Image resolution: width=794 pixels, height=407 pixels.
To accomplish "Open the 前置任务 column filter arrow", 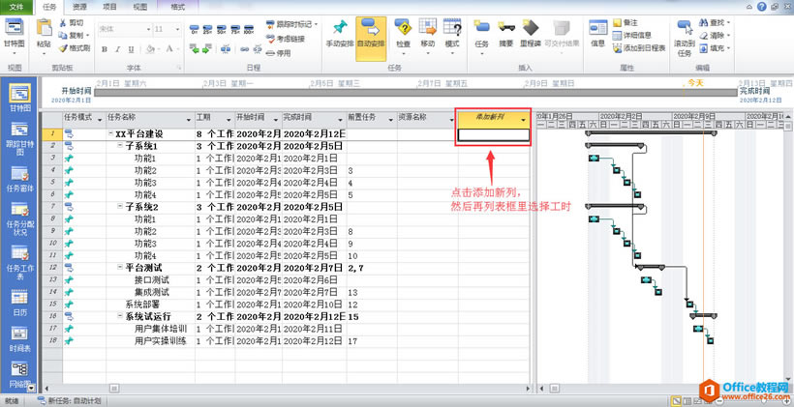I will (390, 119).
